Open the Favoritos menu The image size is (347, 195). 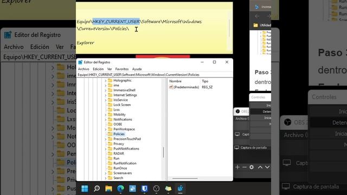pos(121,69)
